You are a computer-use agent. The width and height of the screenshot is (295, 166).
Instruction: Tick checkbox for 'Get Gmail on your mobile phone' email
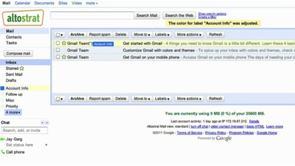58,57
